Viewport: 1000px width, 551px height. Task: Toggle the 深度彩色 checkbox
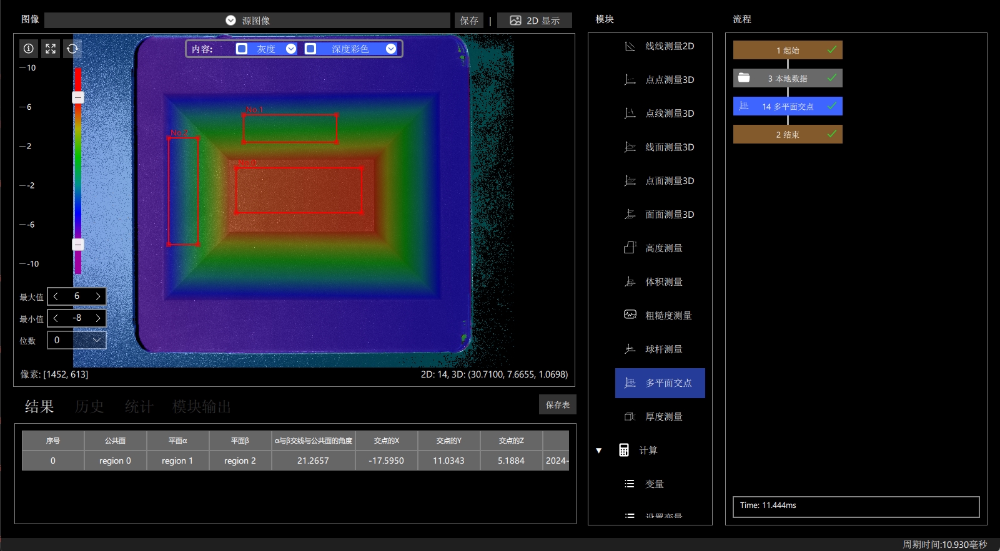(310, 49)
